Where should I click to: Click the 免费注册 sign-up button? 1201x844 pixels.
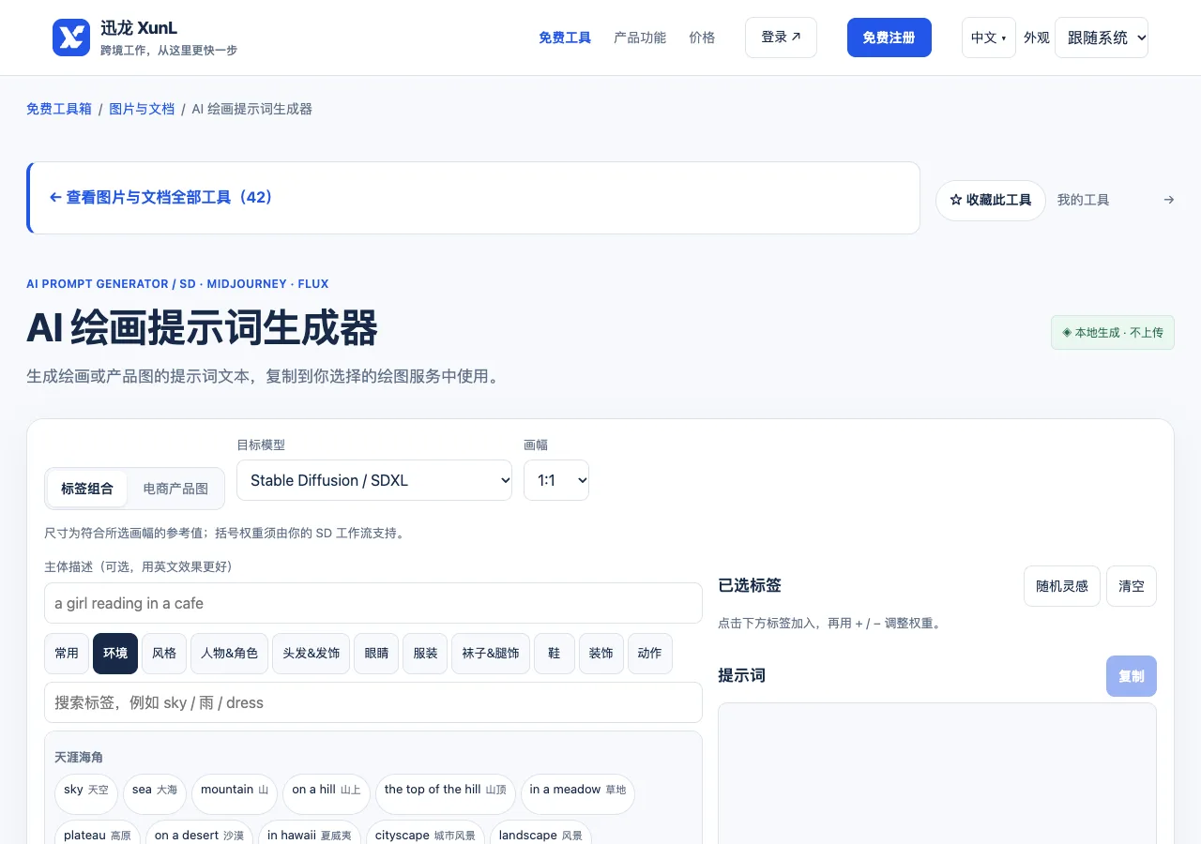(x=889, y=38)
